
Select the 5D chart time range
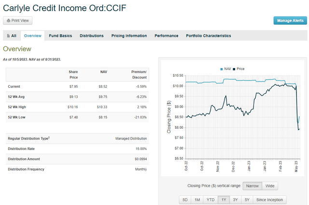[184, 200]
